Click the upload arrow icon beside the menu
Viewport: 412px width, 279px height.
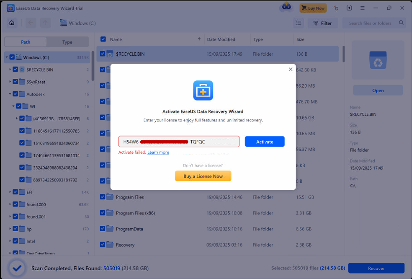coord(349,8)
